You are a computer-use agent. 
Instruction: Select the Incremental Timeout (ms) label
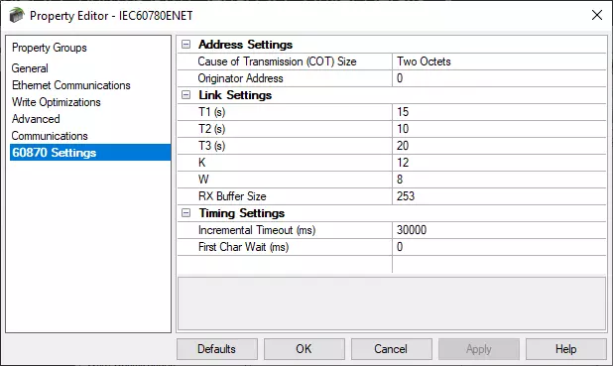(257, 230)
